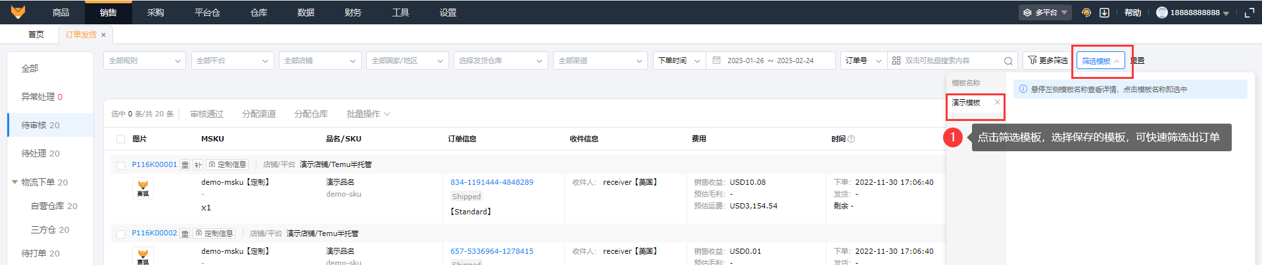Image resolution: width=1262 pixels, height=265 pixels.
Task: Open the 全部规则 dropdown
Action: click(x=145, y=60)
